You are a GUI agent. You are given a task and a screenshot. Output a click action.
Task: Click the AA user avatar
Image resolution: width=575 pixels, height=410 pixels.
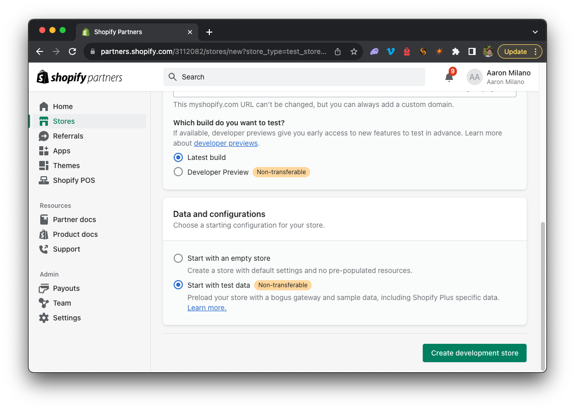(474, 77)
